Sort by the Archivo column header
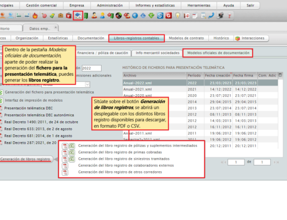287x220 pixels. click(x=154, y=75)
